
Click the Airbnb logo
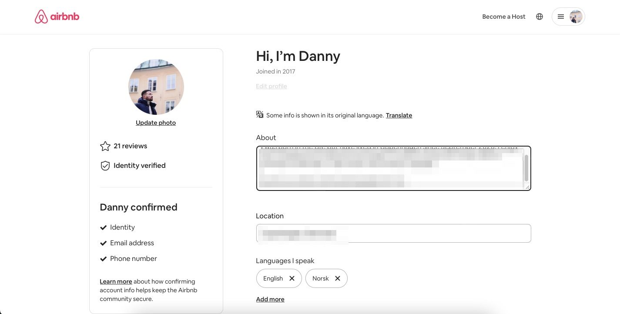57,17
